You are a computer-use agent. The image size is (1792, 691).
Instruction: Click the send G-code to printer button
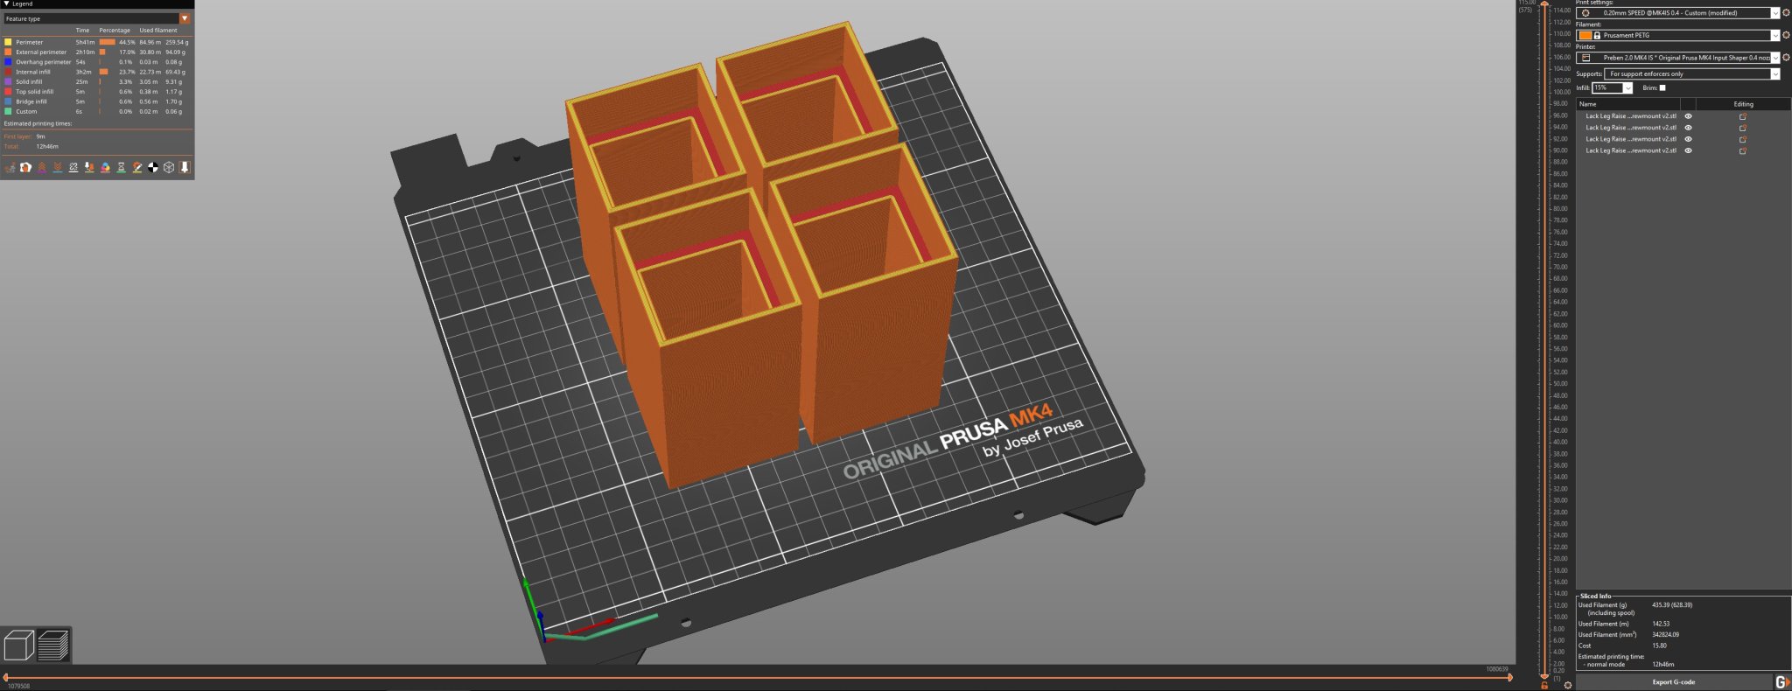coord(1782,681)
